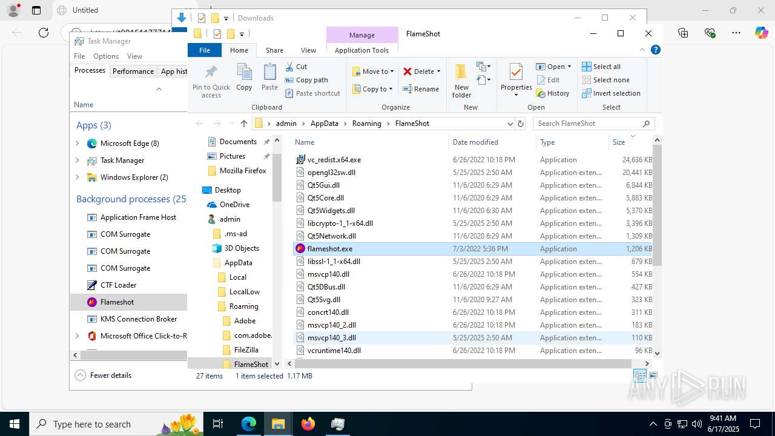Screen dimensions: 775x436
Task: Switch to details view button
Action: (640, 376)
